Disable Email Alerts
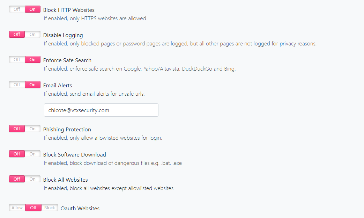Viewport: 364px width, 218px height. pyautogui.click(x=16, y=85)
